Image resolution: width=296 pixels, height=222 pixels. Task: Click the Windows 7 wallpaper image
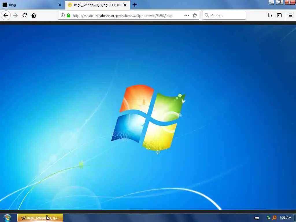tap(148, 117)
